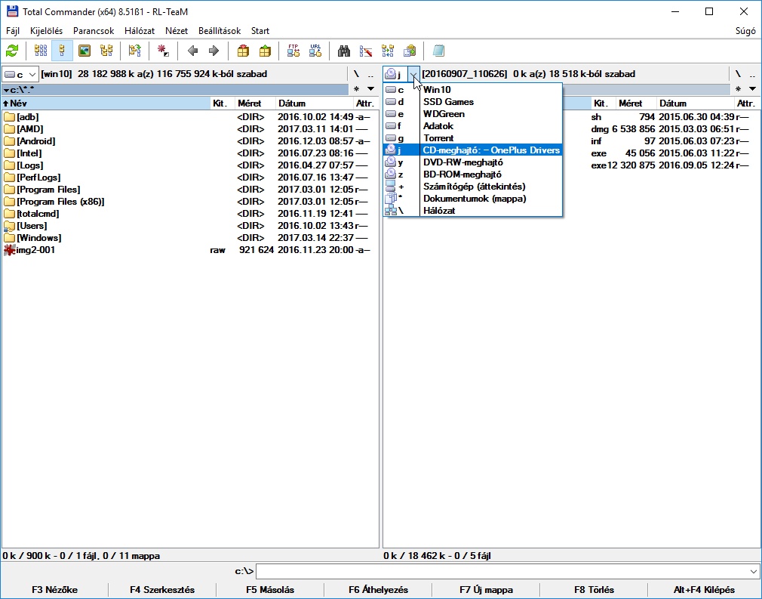Expand the command line history dropdown
The height and width of the screenshot is (599, 762).
753,571
